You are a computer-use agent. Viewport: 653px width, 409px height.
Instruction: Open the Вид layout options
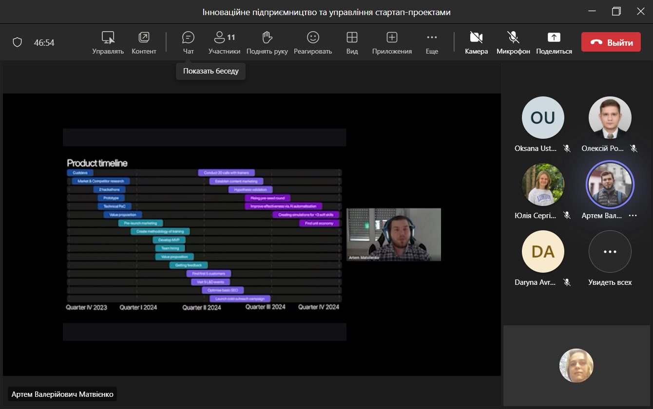352,42
